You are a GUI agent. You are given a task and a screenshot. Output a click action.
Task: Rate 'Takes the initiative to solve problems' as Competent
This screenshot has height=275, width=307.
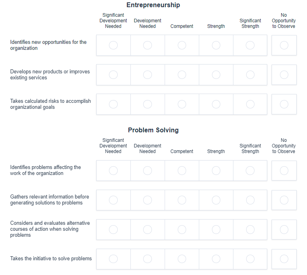pyautogui.click(x=182, y=259)
